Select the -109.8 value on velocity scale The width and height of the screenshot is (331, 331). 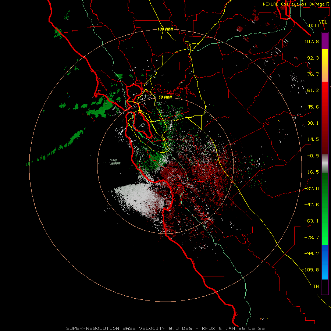(310, 270)
